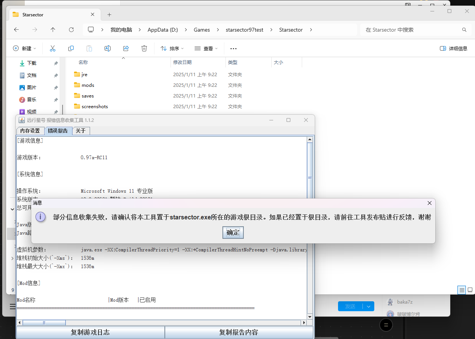Click the Share icon in the toolbar
Screen dimensions: 475x339
coord(126,48)
